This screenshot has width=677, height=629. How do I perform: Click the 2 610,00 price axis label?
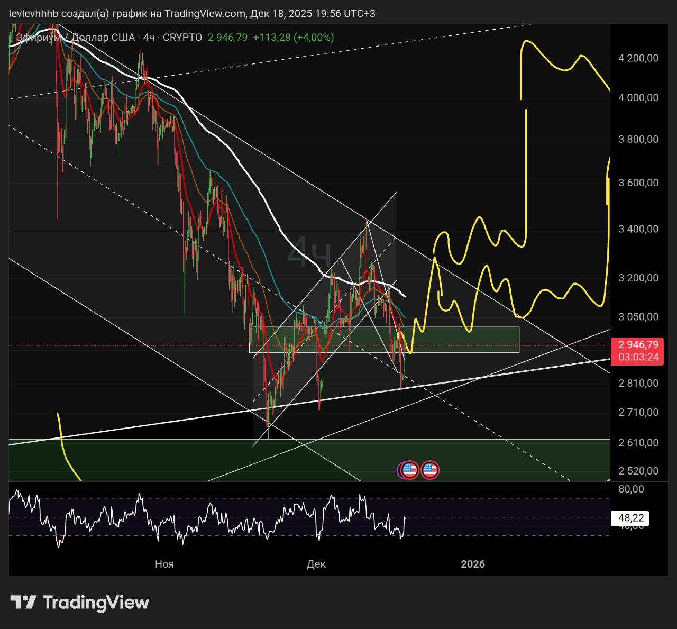click(638, 443)
